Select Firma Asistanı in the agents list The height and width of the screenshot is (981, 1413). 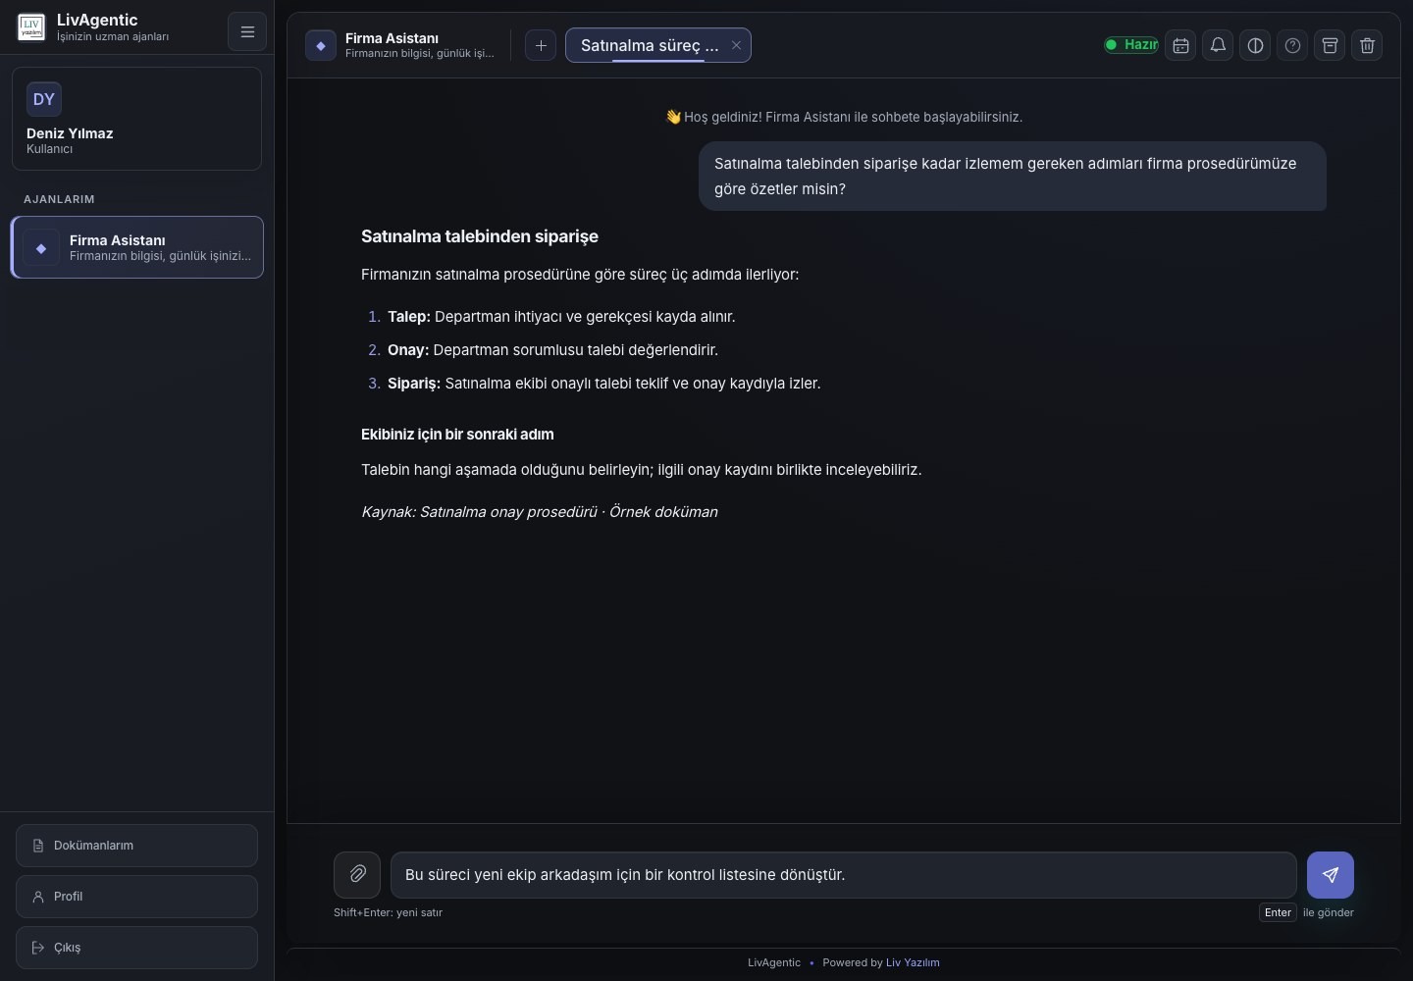point(137,247)
